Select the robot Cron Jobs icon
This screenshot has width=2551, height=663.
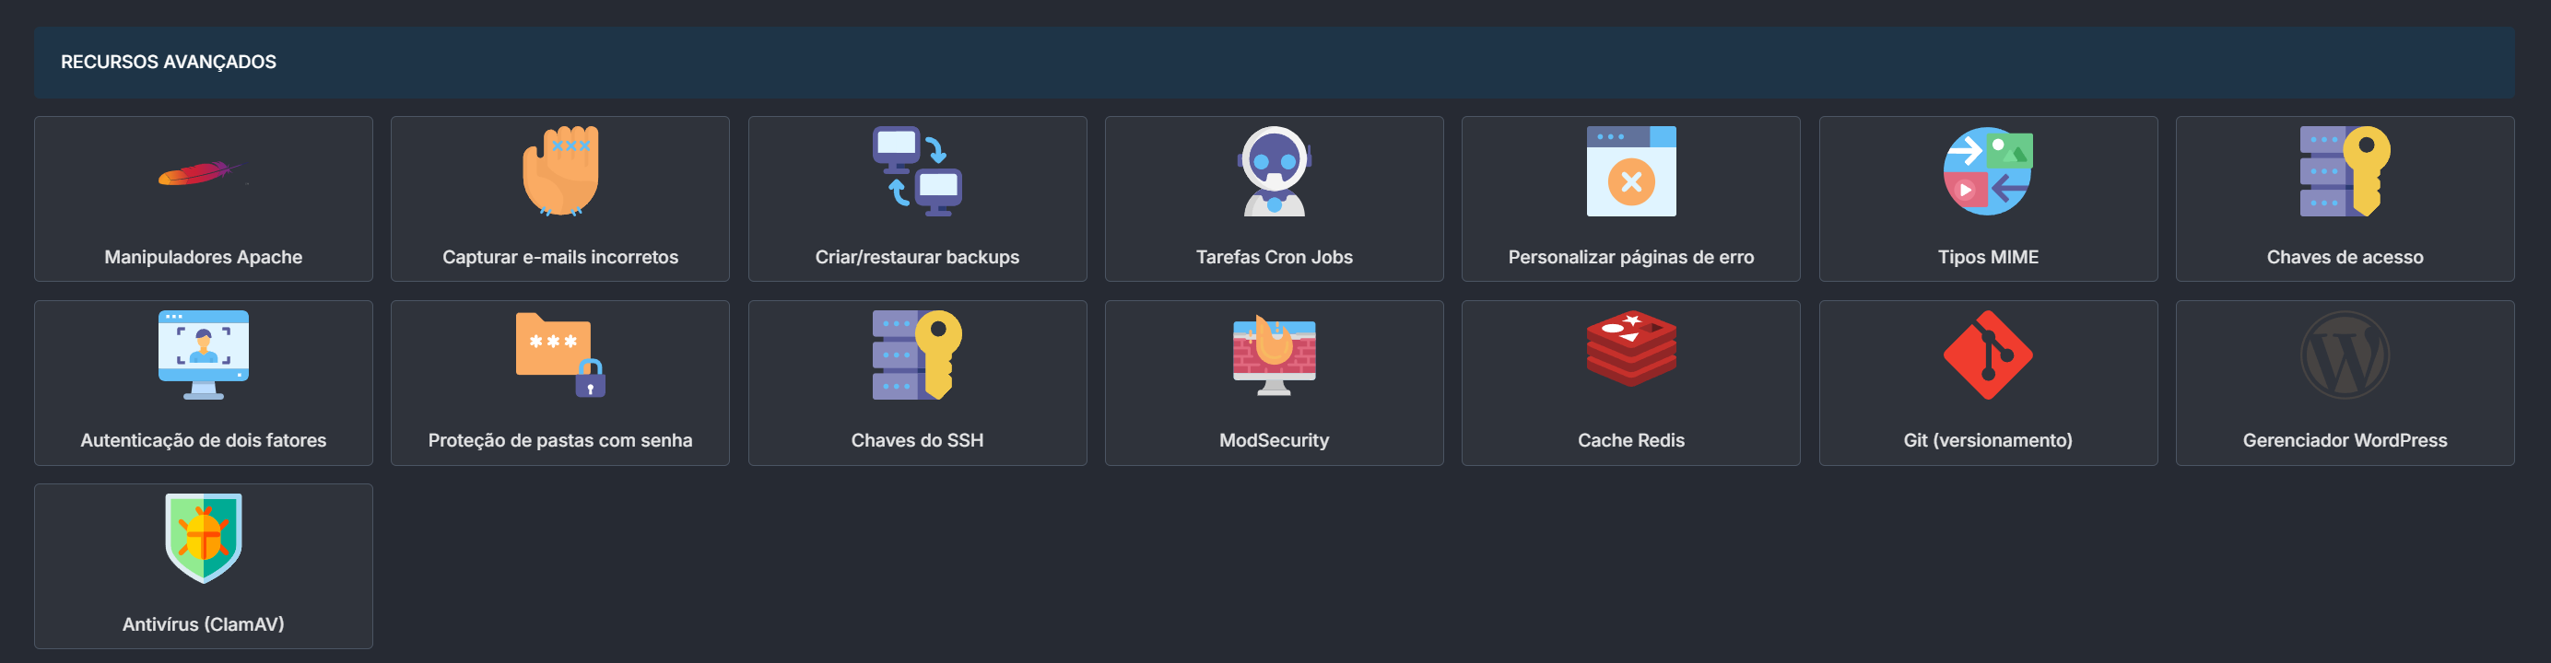click(1274, 170)
